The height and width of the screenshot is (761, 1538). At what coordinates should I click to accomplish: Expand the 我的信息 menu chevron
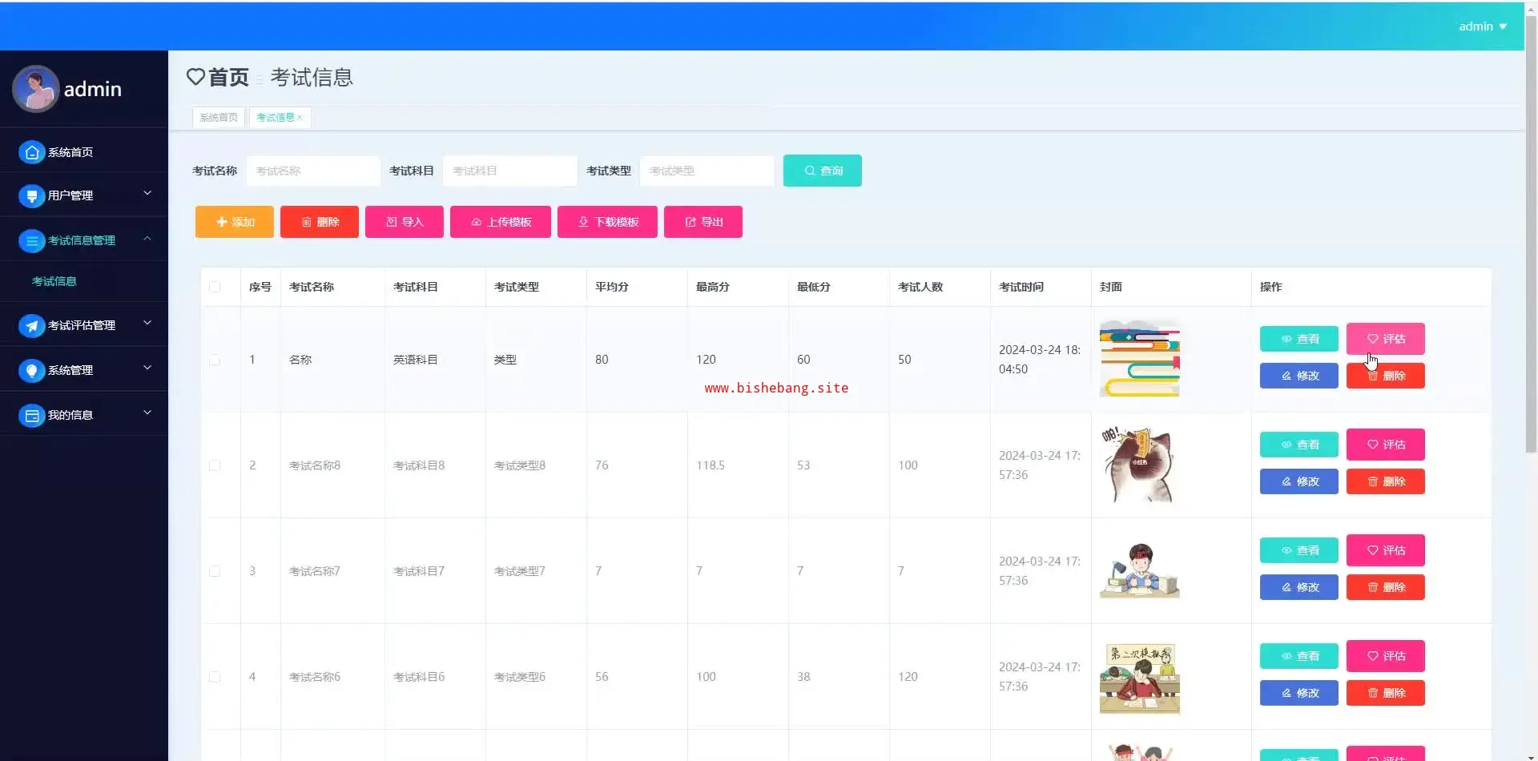point(147,413)
